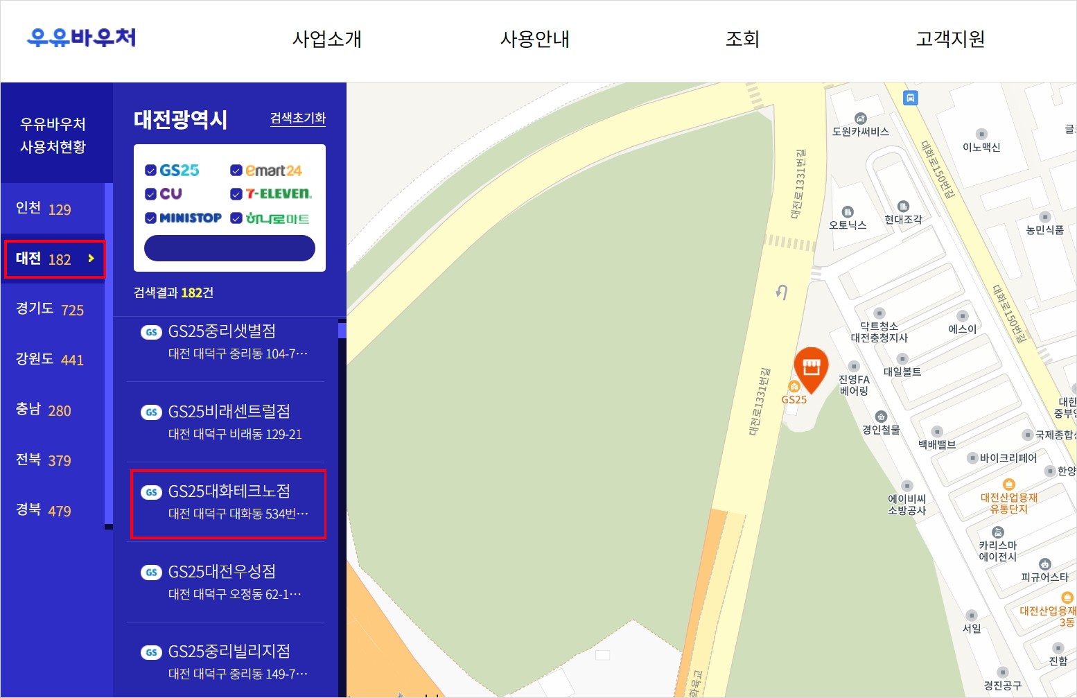1077x698 pixels.
Task: Toggle the MINISTOP checkbox
Action: (150, 218)
